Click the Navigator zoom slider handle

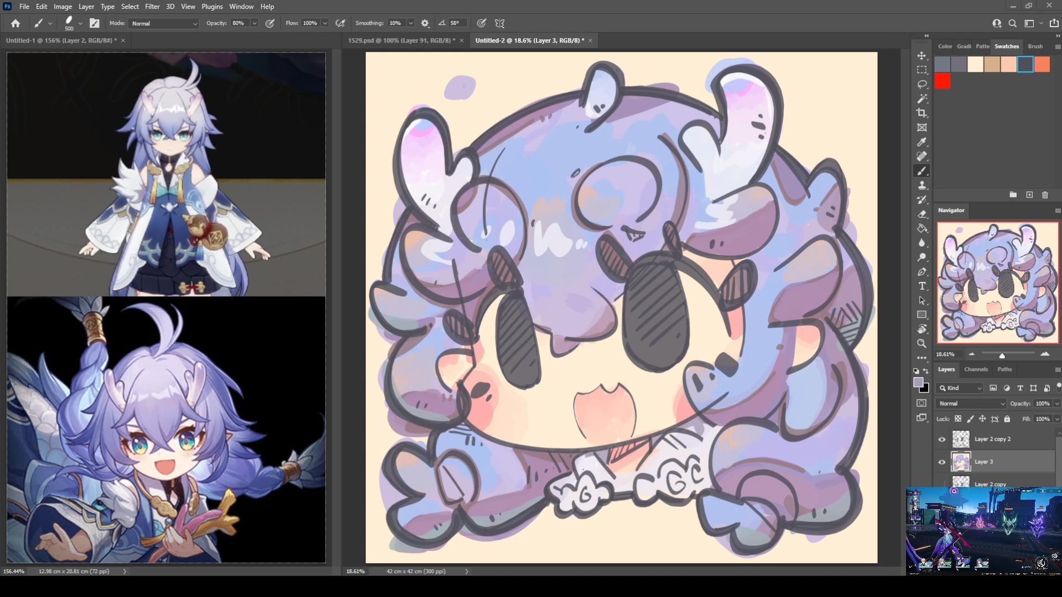click(1002, 355)
